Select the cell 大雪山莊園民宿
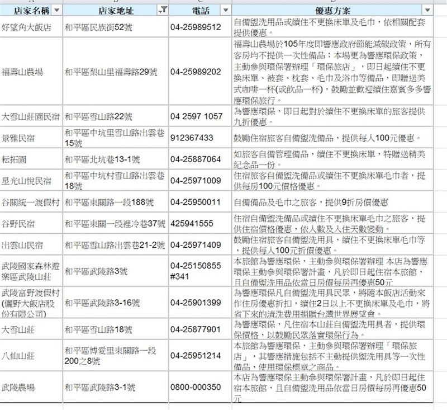The width and height of the screenshot is (447, 410). [31, 116]
